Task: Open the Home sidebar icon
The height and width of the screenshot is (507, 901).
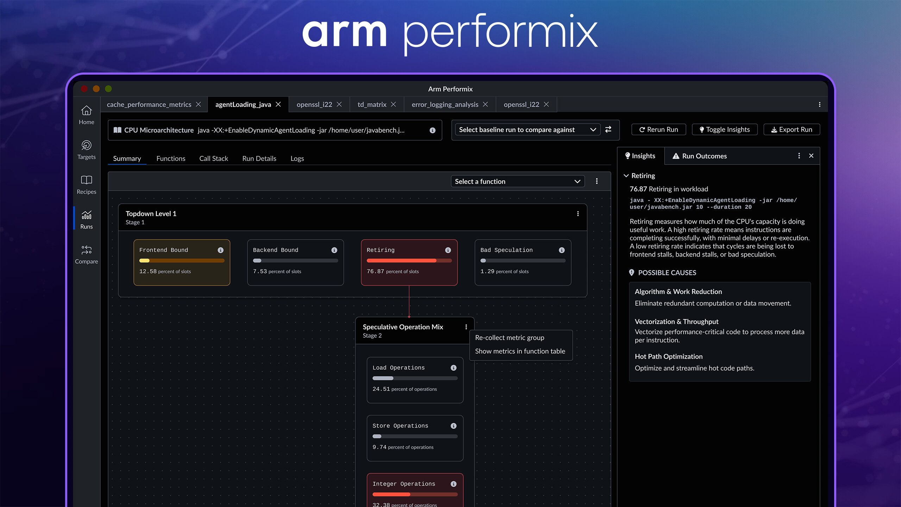Action: (86, 115)
